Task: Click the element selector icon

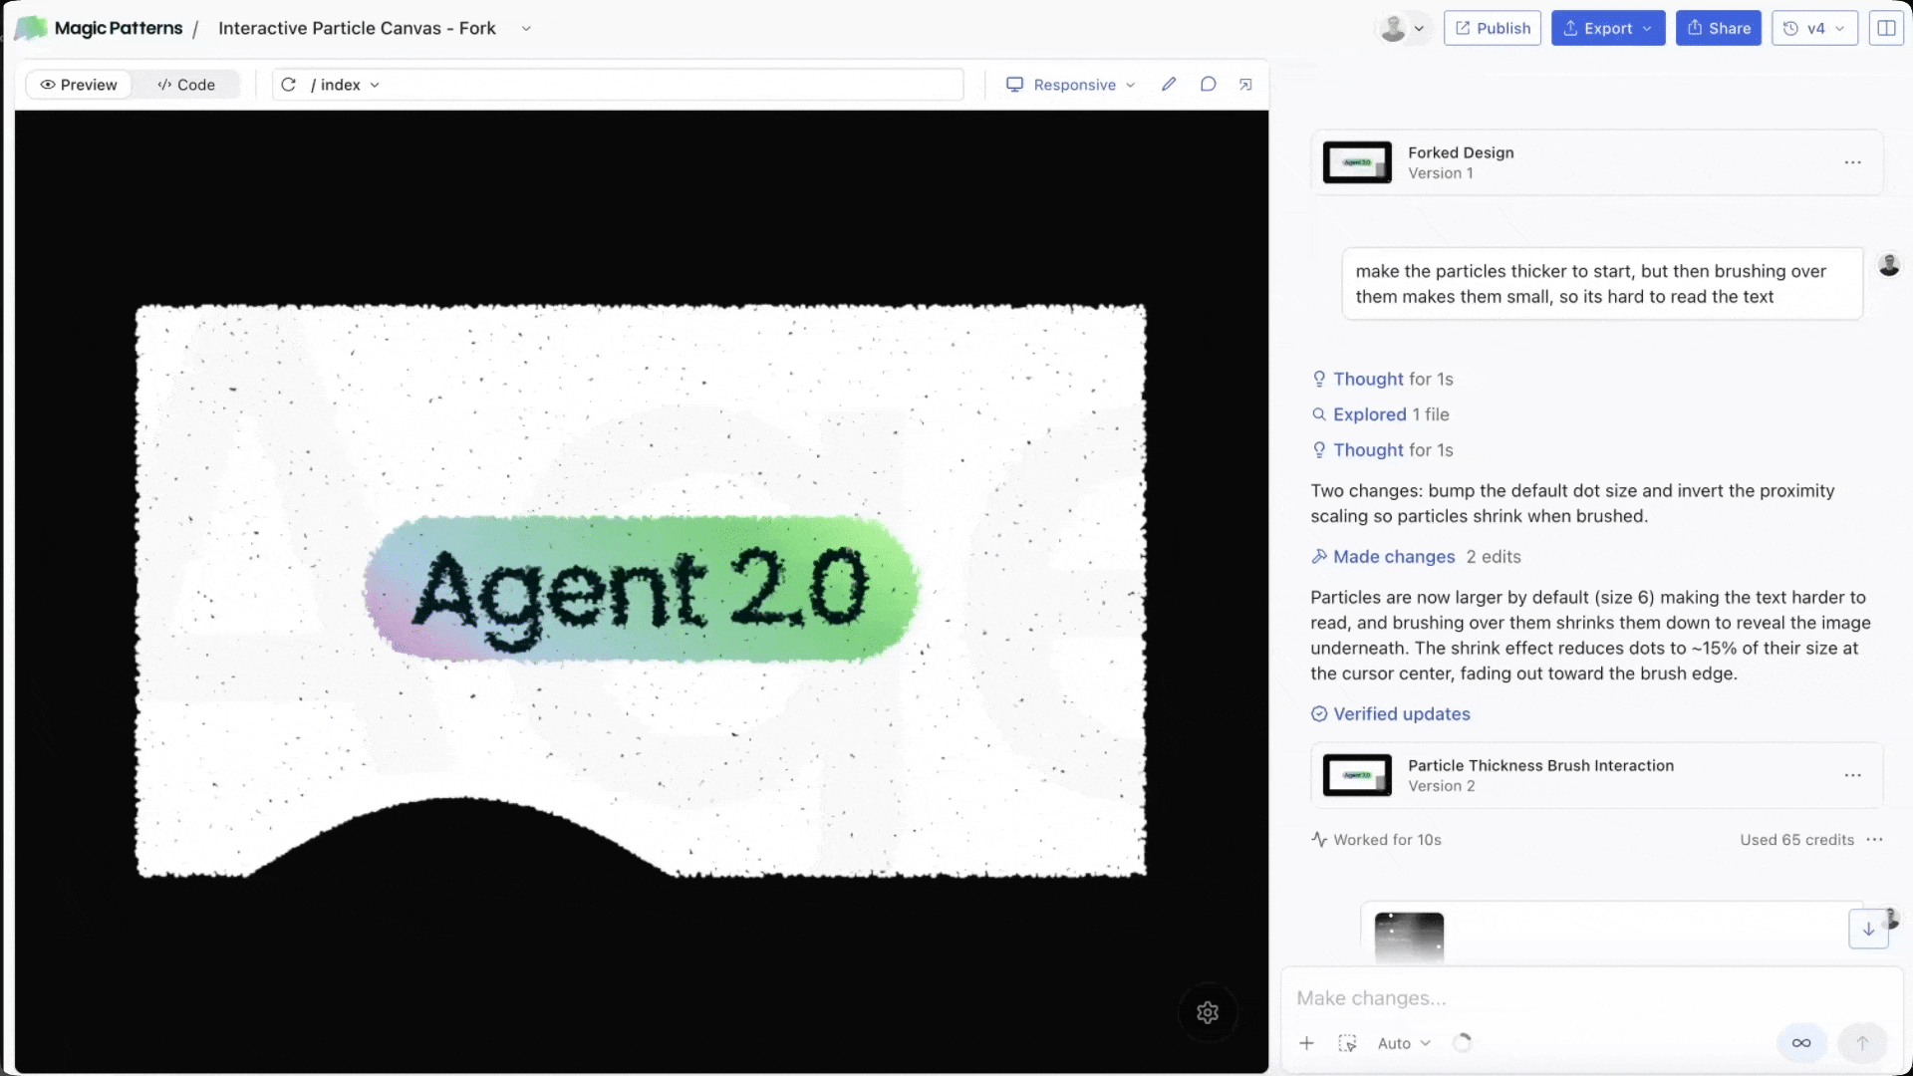Action: click(1347, 1043)
